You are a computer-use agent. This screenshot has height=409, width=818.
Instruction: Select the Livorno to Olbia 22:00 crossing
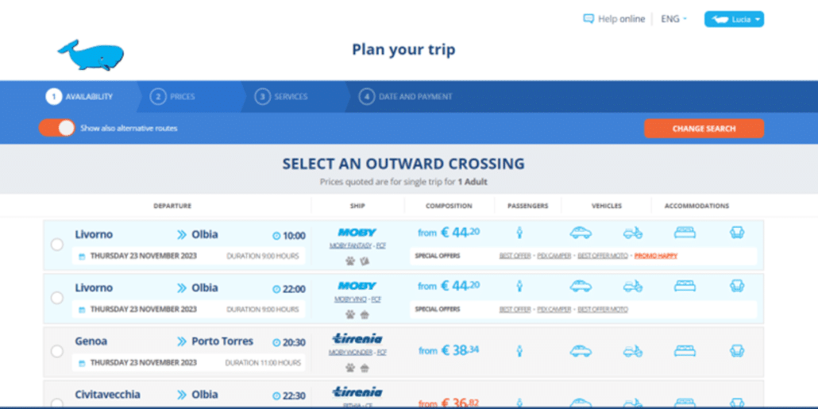point(57,298)
